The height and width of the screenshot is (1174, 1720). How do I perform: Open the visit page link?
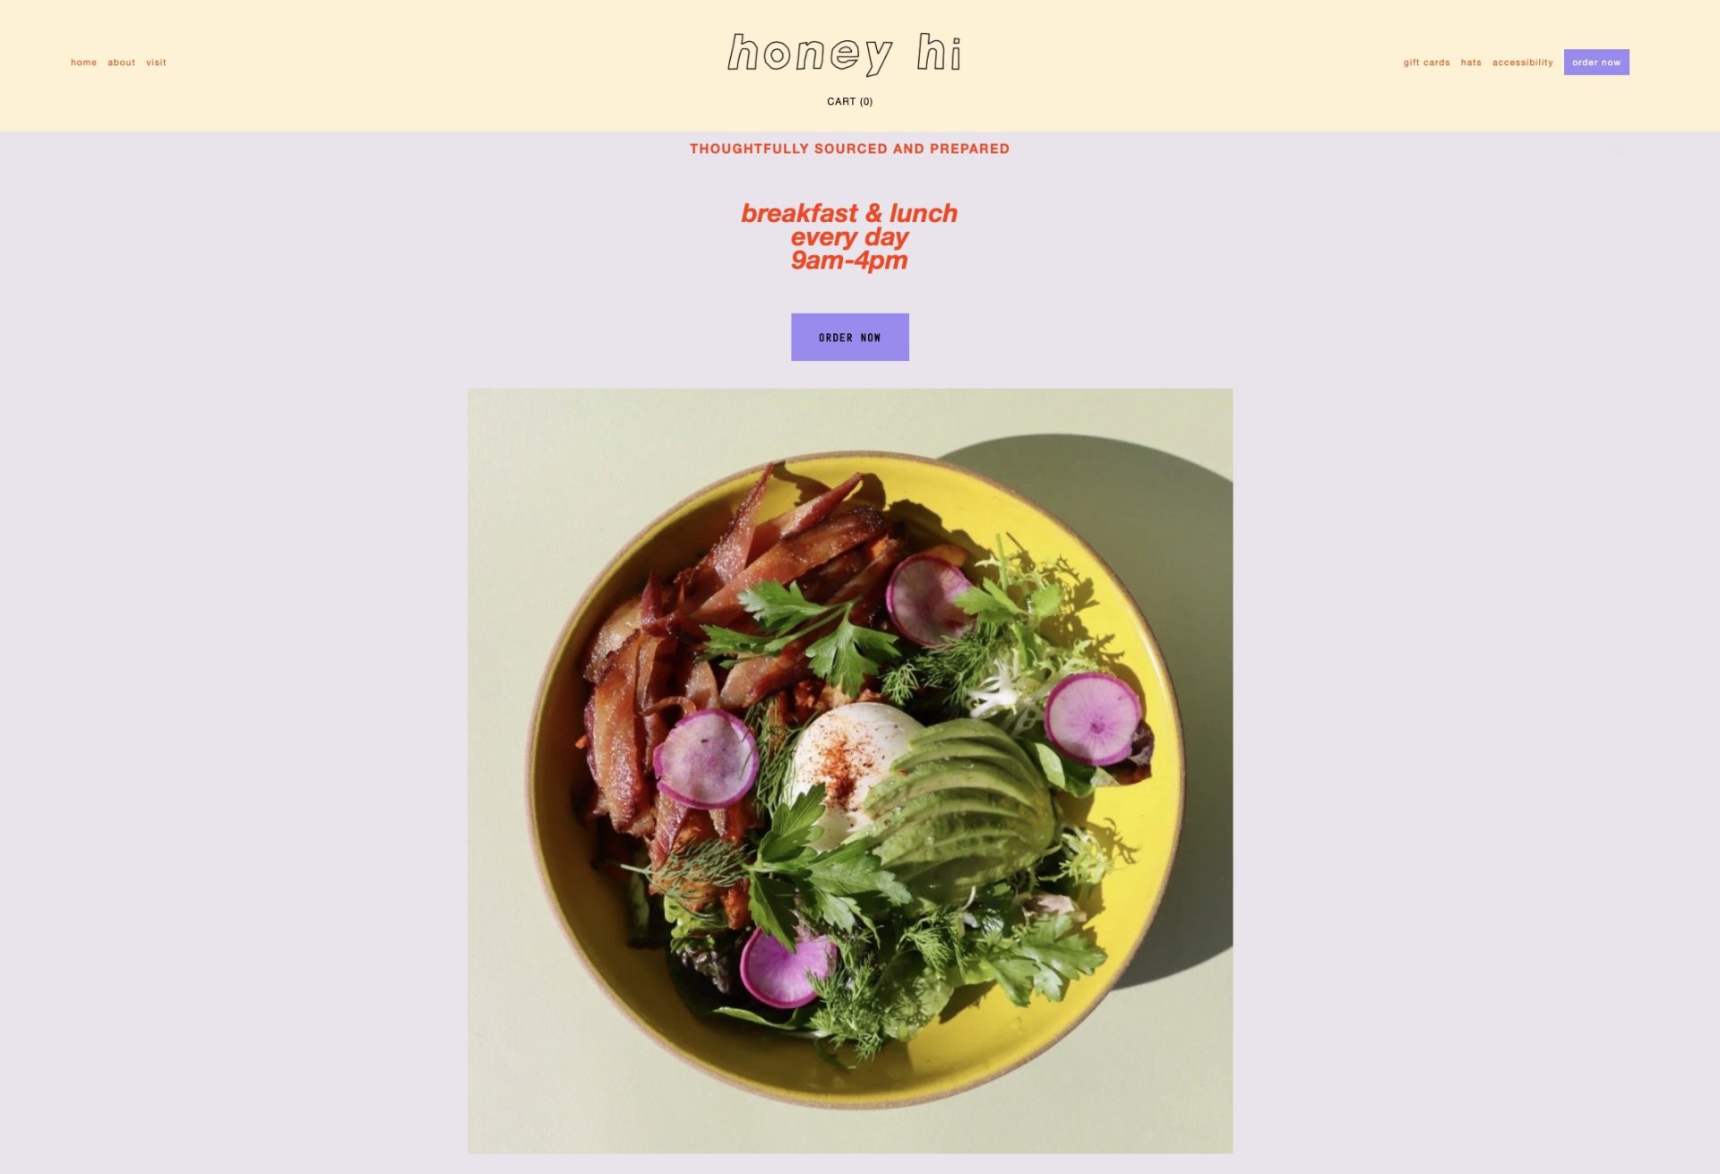(x=156, y=63)
